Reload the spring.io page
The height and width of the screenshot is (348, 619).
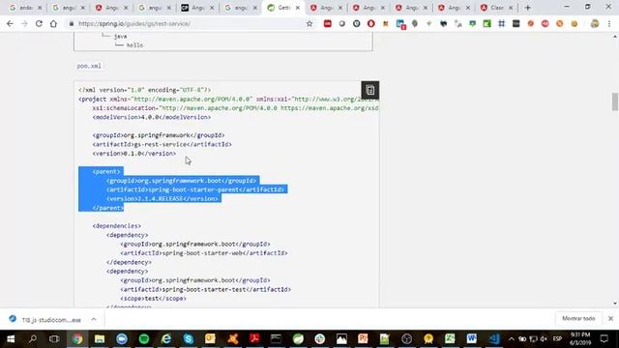coord(39,23)
